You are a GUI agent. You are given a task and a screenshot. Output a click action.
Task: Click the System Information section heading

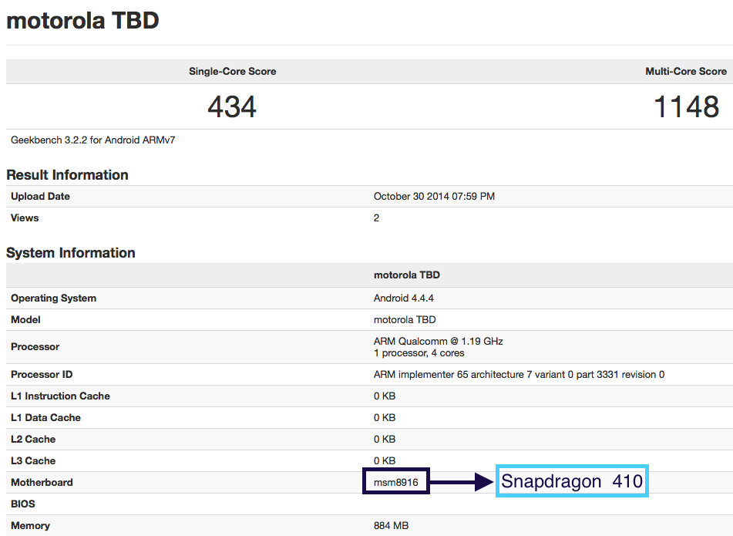[71, 253]
